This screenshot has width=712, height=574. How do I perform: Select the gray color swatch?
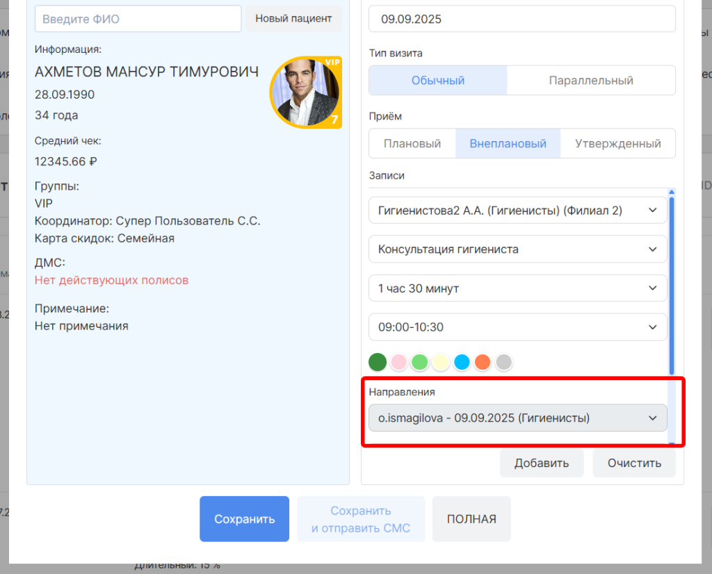pyautogui.click(x=503, y=362)
